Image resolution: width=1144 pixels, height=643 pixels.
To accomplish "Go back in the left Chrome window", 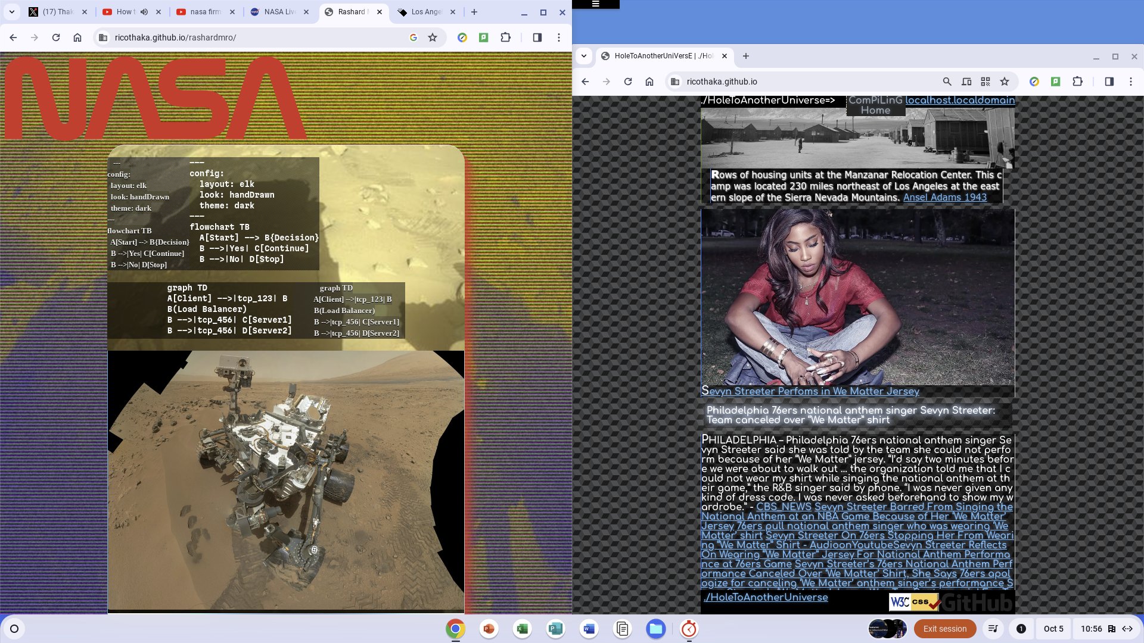I will (x=13, y=38).
